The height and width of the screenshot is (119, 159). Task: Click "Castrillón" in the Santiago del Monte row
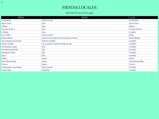pyautogui.click(x=132, y=53)
